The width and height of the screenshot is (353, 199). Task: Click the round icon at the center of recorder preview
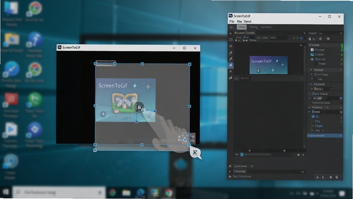[139, 107]
